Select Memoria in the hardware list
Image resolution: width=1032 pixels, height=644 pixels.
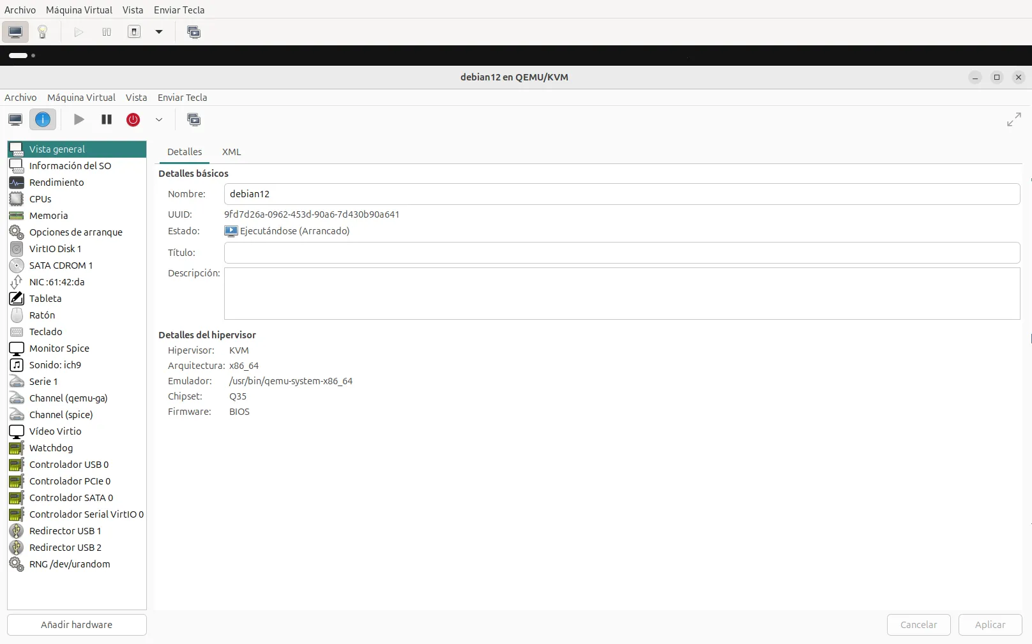[49, 216]
